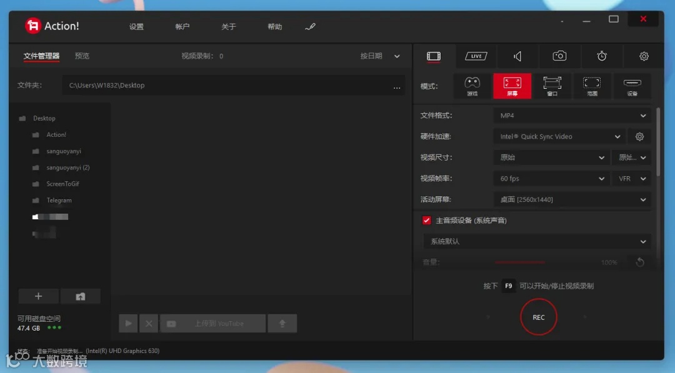Start recording with the REC button
Image resolution: width=675 pixels, height=373 pixels.
coord(539,317)
